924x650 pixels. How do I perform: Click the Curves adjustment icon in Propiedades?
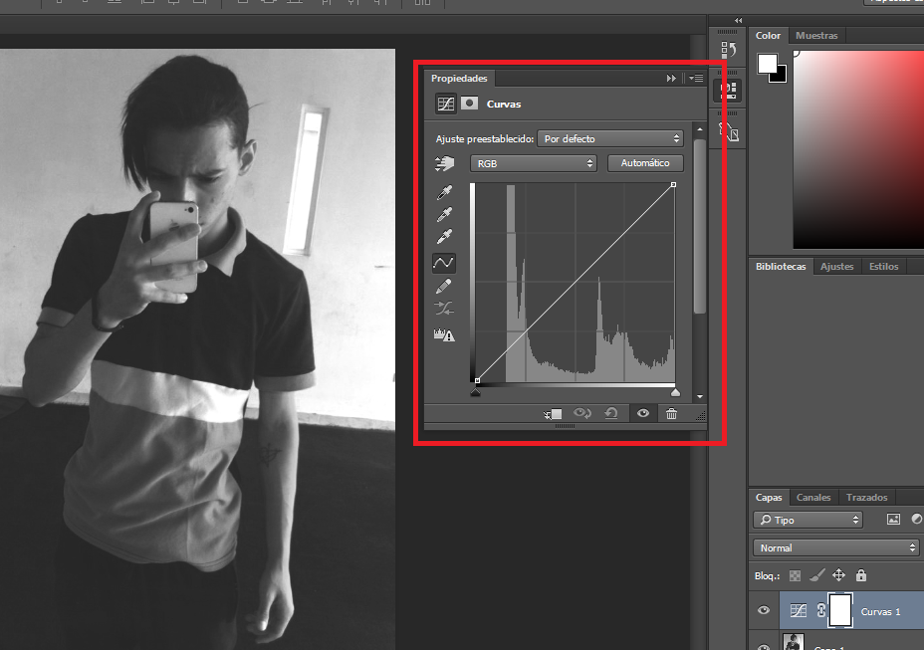[445, 104]
